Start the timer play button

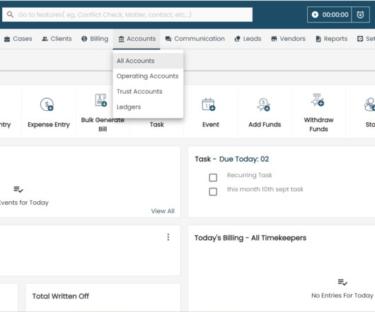(x=315, y=15)
